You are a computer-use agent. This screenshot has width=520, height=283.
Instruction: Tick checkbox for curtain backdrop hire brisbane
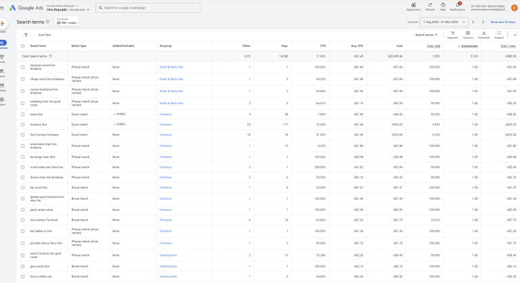(22, 91)
